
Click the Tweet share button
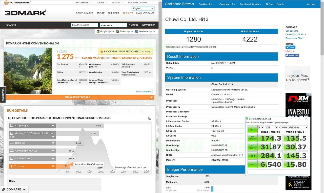(290, 47)
